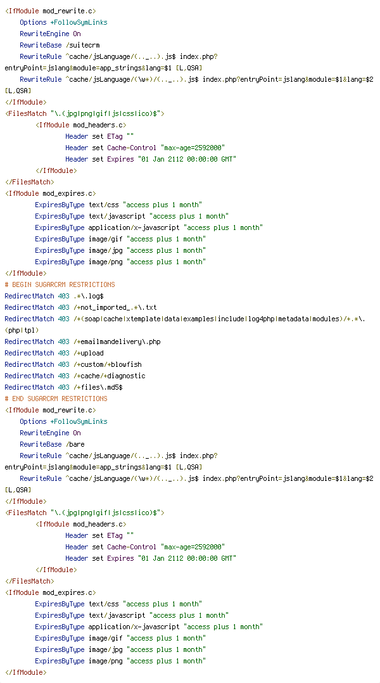Click the RedirectMatch '/+custom/+blowfish' line
This screenshot has width=380, height=683.
coord(73,364)
